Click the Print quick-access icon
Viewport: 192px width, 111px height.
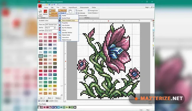pyautogui.click(x=52, y=4)
